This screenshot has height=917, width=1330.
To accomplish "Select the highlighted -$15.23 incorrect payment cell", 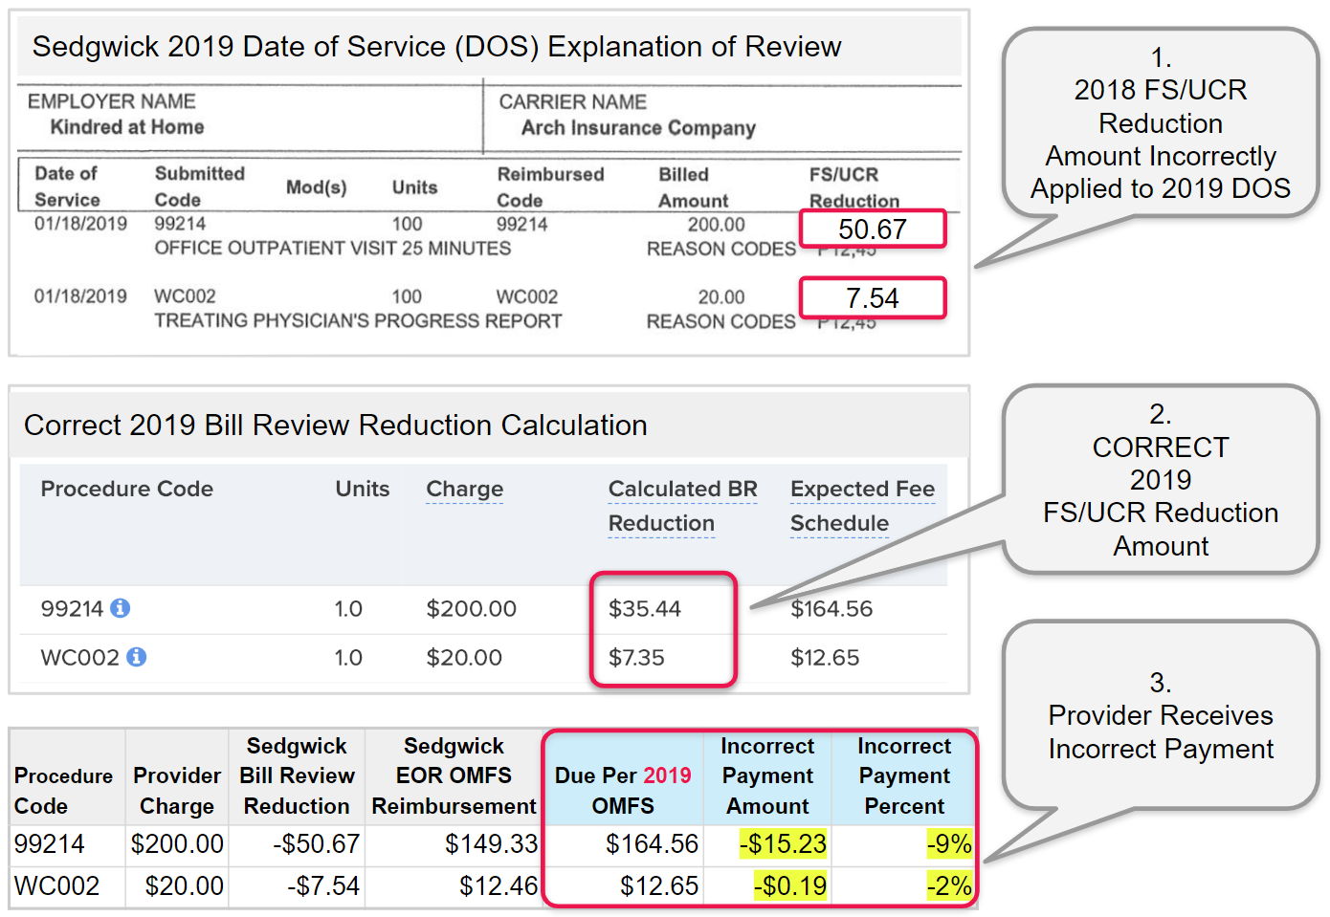I will pyautogui.click(x=783, y=844).
